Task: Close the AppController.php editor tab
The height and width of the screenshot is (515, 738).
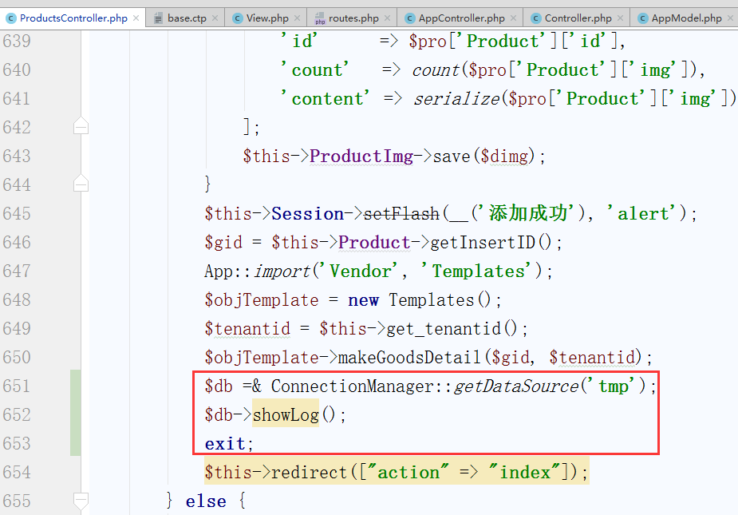Action: 513,18
